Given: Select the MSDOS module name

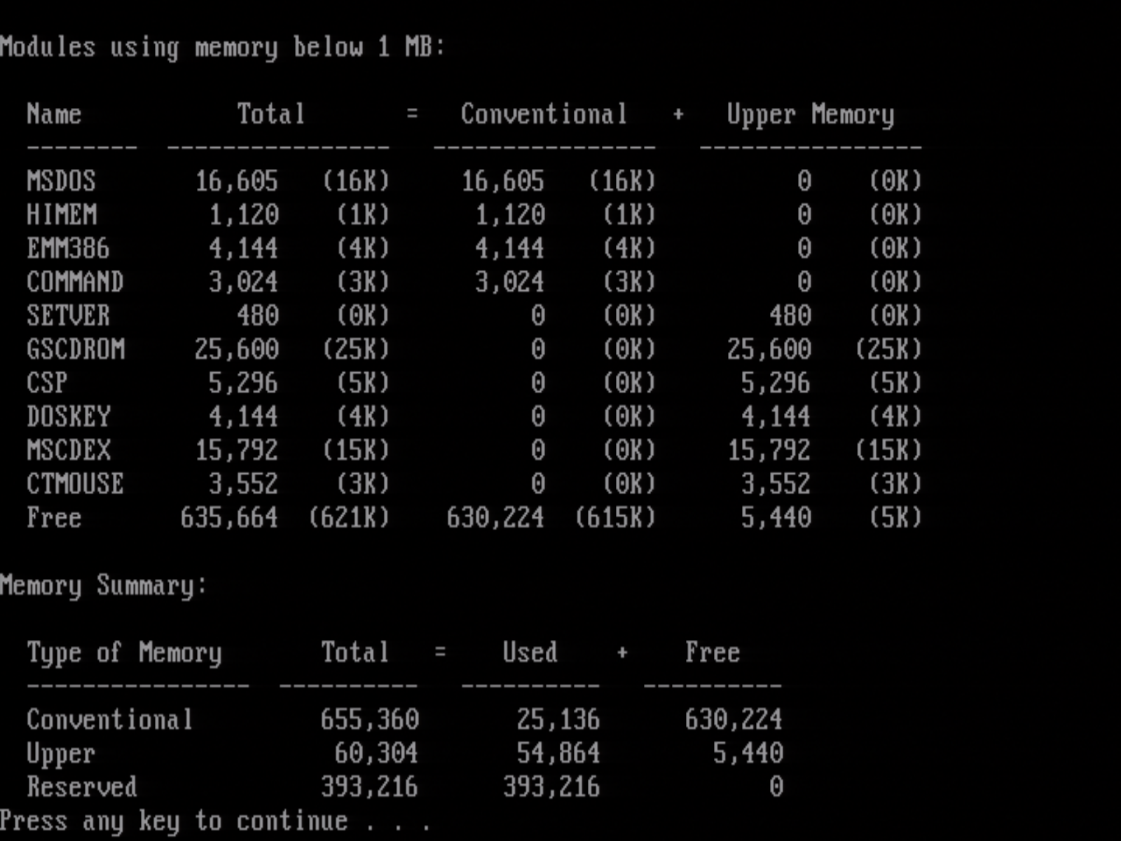Looking at the screenshot, I should (61, 181).
